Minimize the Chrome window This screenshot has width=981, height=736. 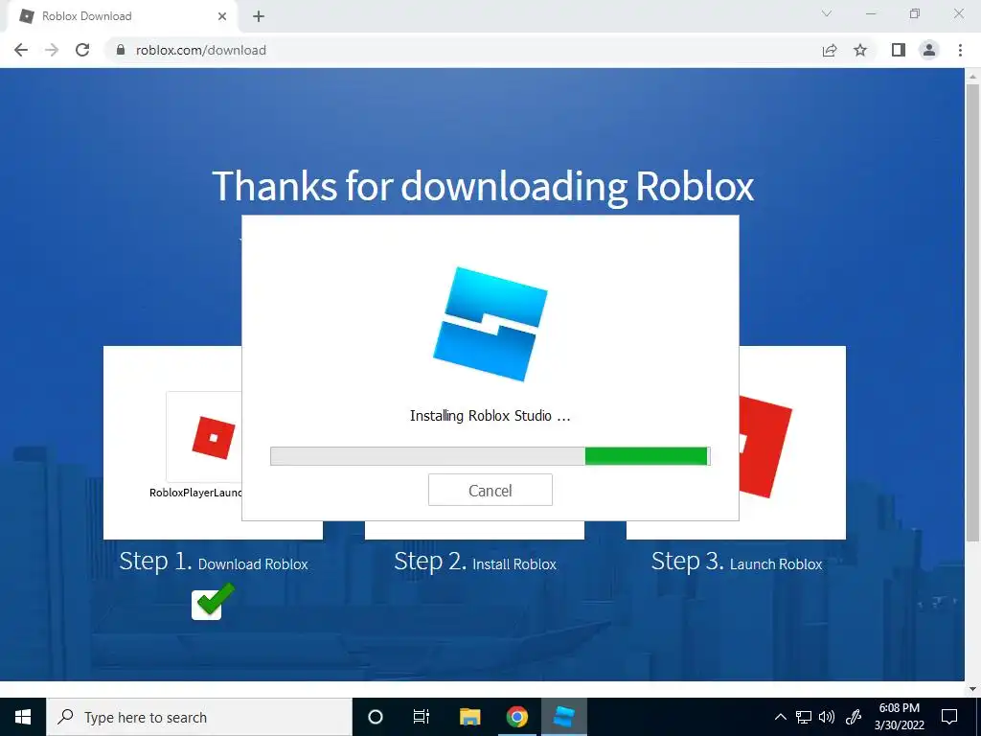click(x=871, y=13)
